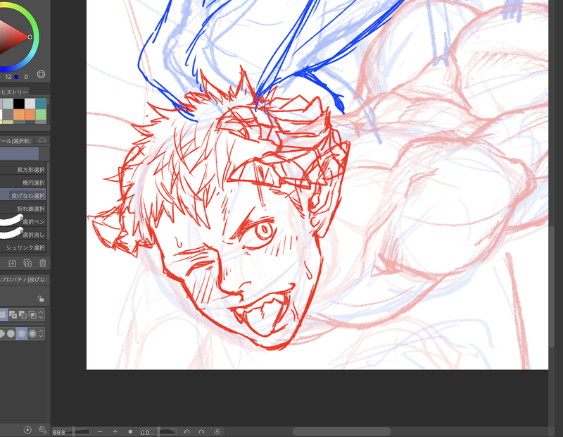Click the blue value 0 field
Viewport: 563px width, 437px height.
pos(26,77)
